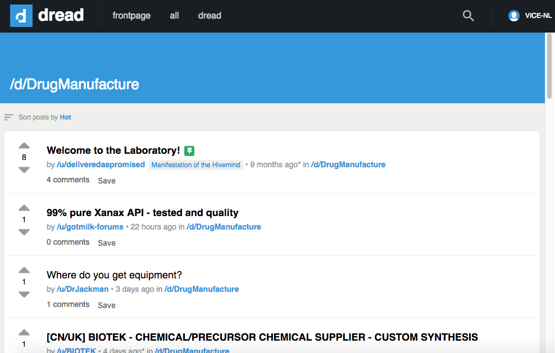Downvote the Welcome to the Laboratory post

click(x=24, y=170)
